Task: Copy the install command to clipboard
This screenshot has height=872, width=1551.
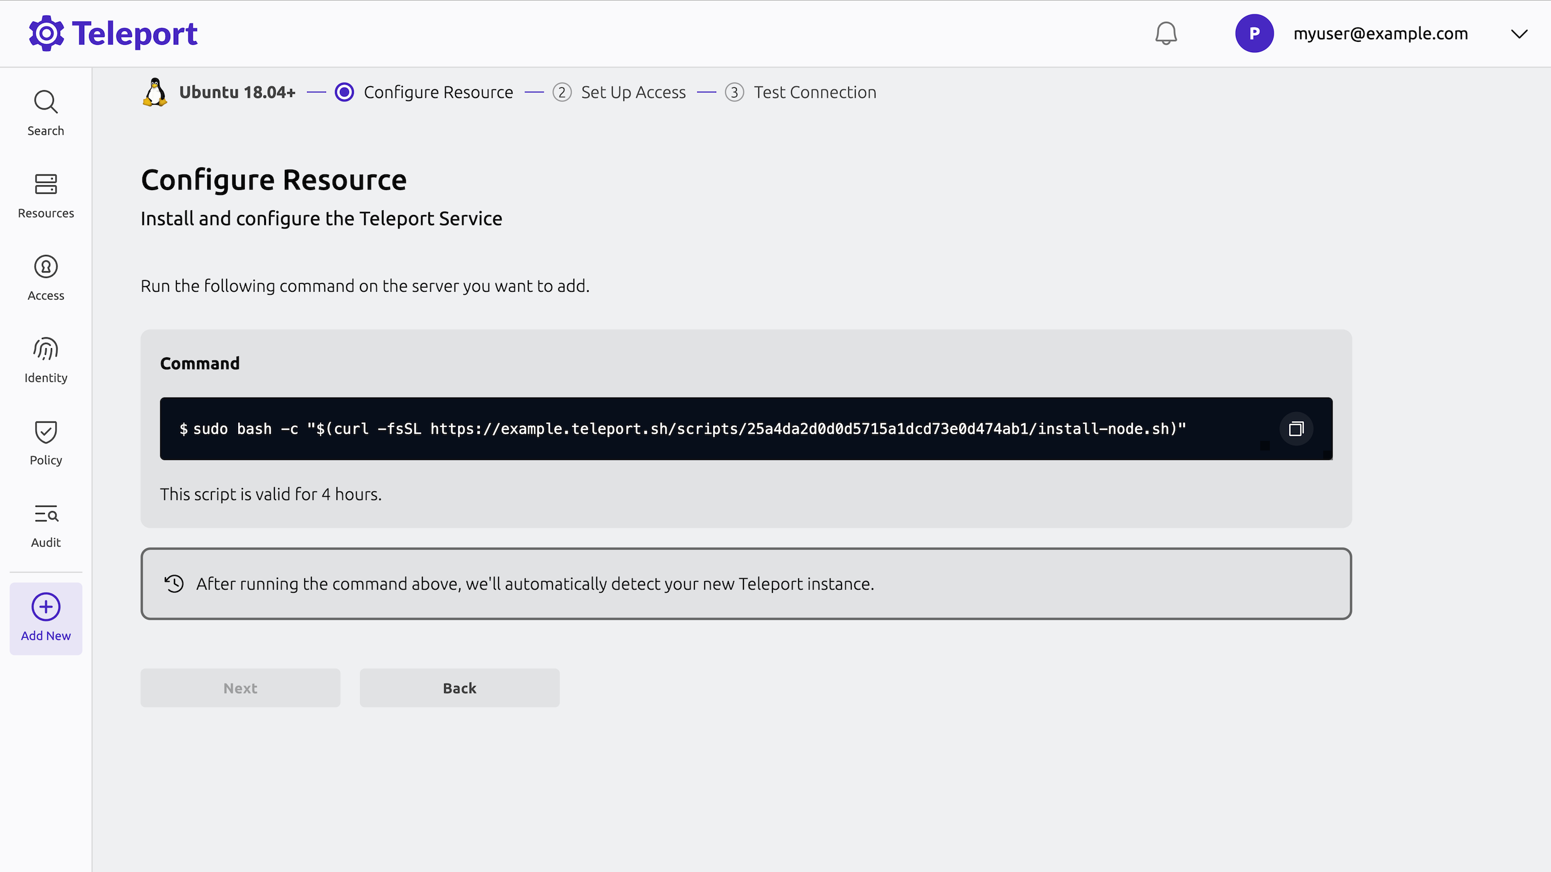Action: (x=1295, y=428)
